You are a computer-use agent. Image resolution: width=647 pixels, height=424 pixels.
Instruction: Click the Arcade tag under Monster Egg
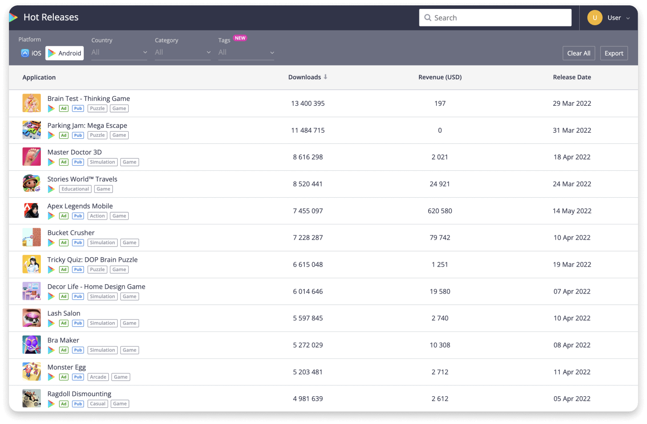[x=98, y=377]
